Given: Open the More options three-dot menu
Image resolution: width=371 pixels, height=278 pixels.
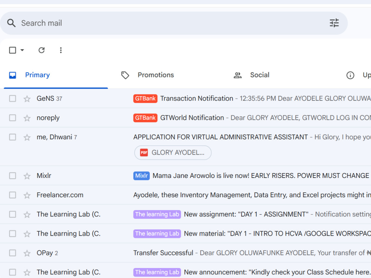Looking at the screenshot, I should [x=61, y=50].
